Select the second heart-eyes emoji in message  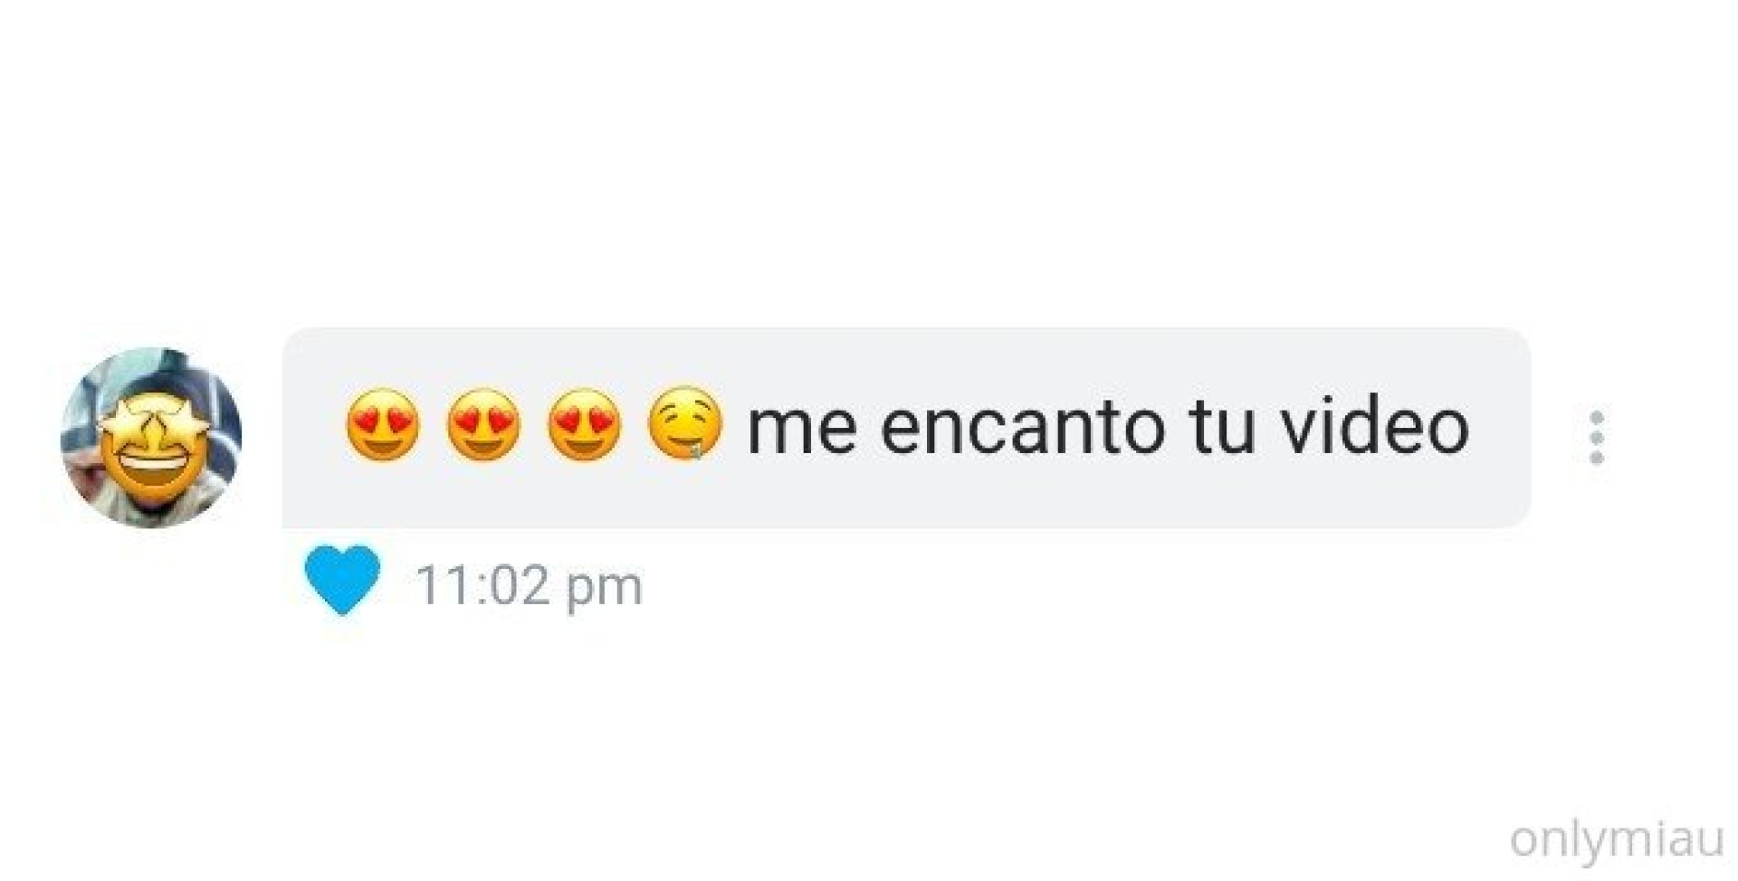(x=483, y=425)
